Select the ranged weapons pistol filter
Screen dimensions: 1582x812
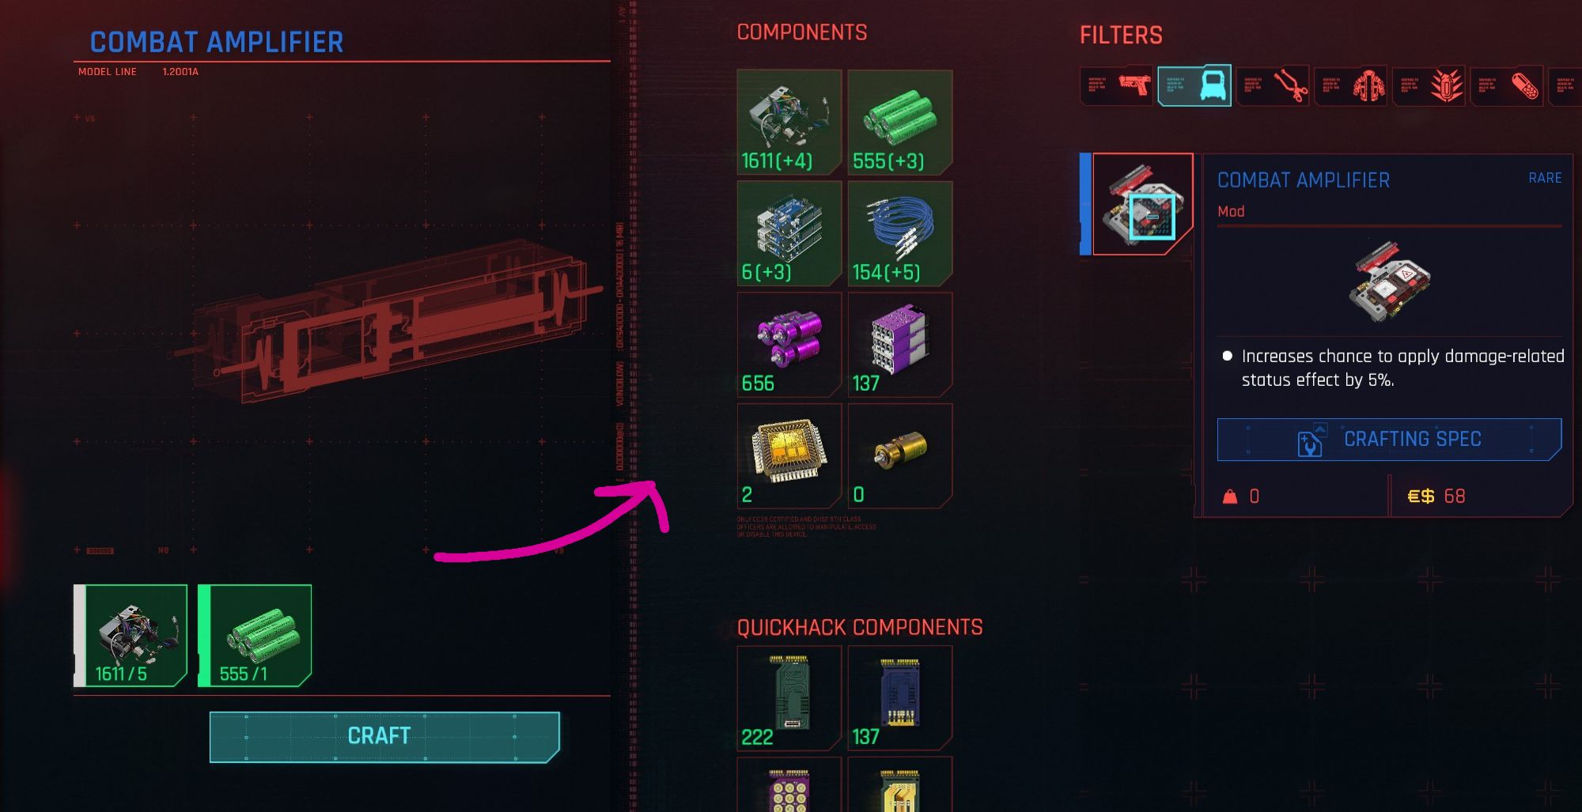pos(1115,85)
